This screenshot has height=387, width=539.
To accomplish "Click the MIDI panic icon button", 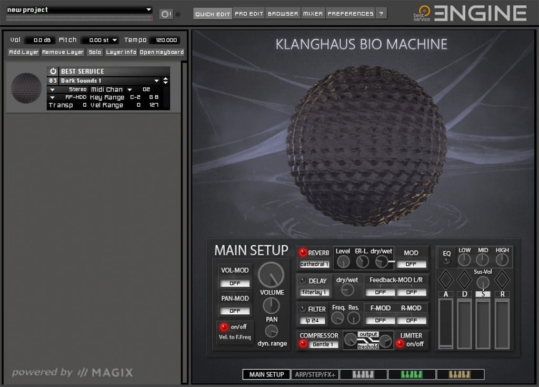I will coord(166,14).
